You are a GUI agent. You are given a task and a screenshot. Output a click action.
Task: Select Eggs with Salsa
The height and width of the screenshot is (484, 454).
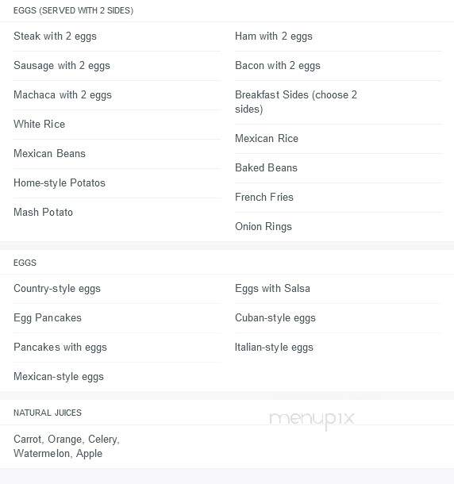coord(272,288)
